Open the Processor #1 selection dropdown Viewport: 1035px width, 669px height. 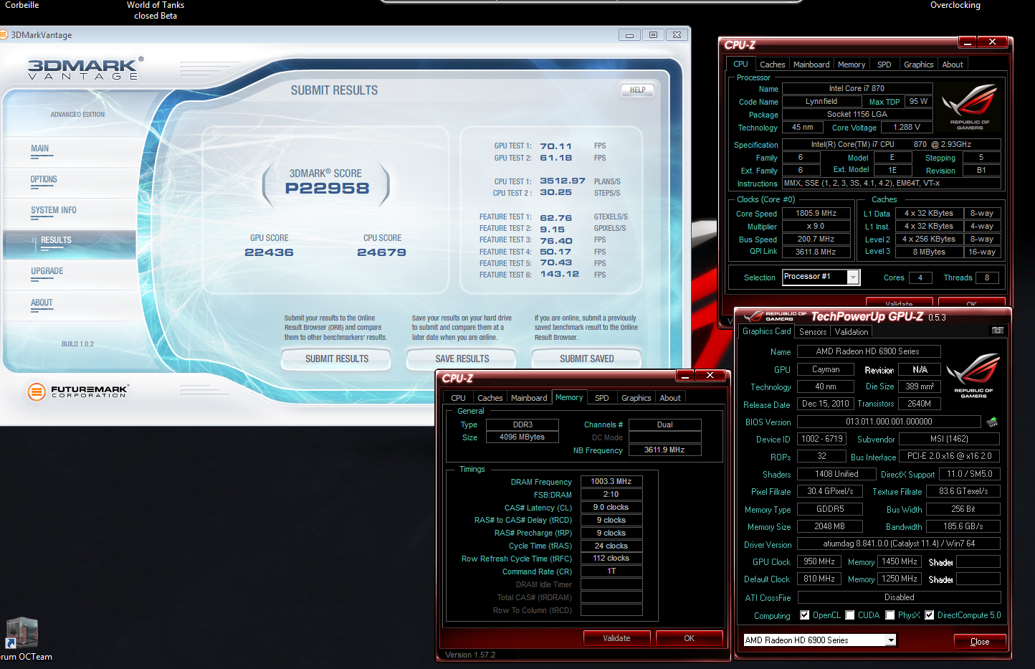(853, 277)
